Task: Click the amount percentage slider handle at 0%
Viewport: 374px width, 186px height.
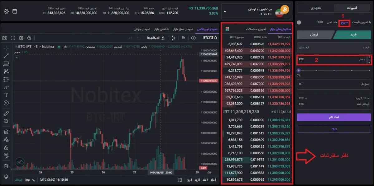Action: [299, 70]
